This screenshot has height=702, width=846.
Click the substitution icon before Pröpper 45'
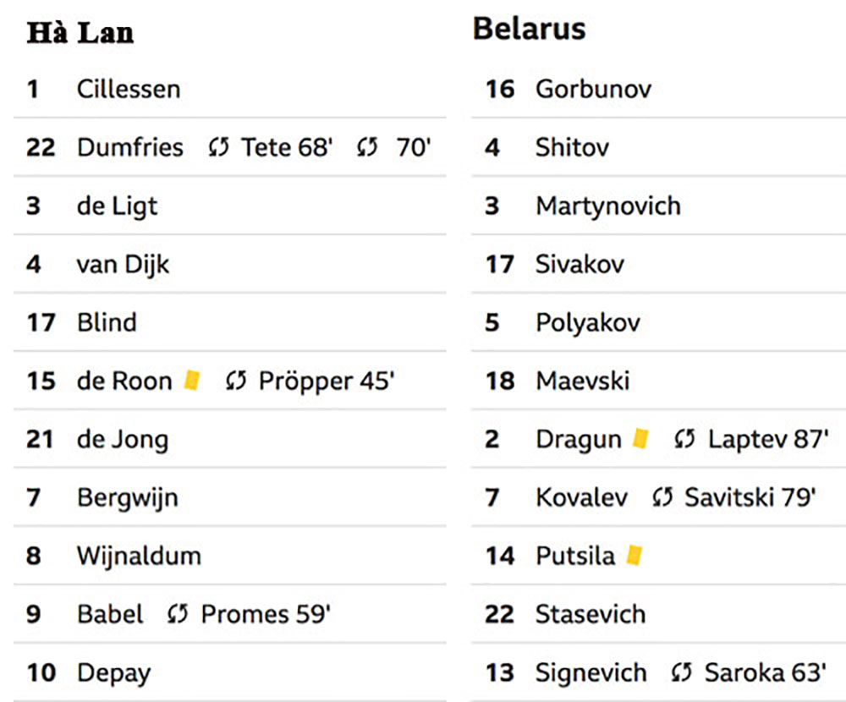tap(236, 381)
